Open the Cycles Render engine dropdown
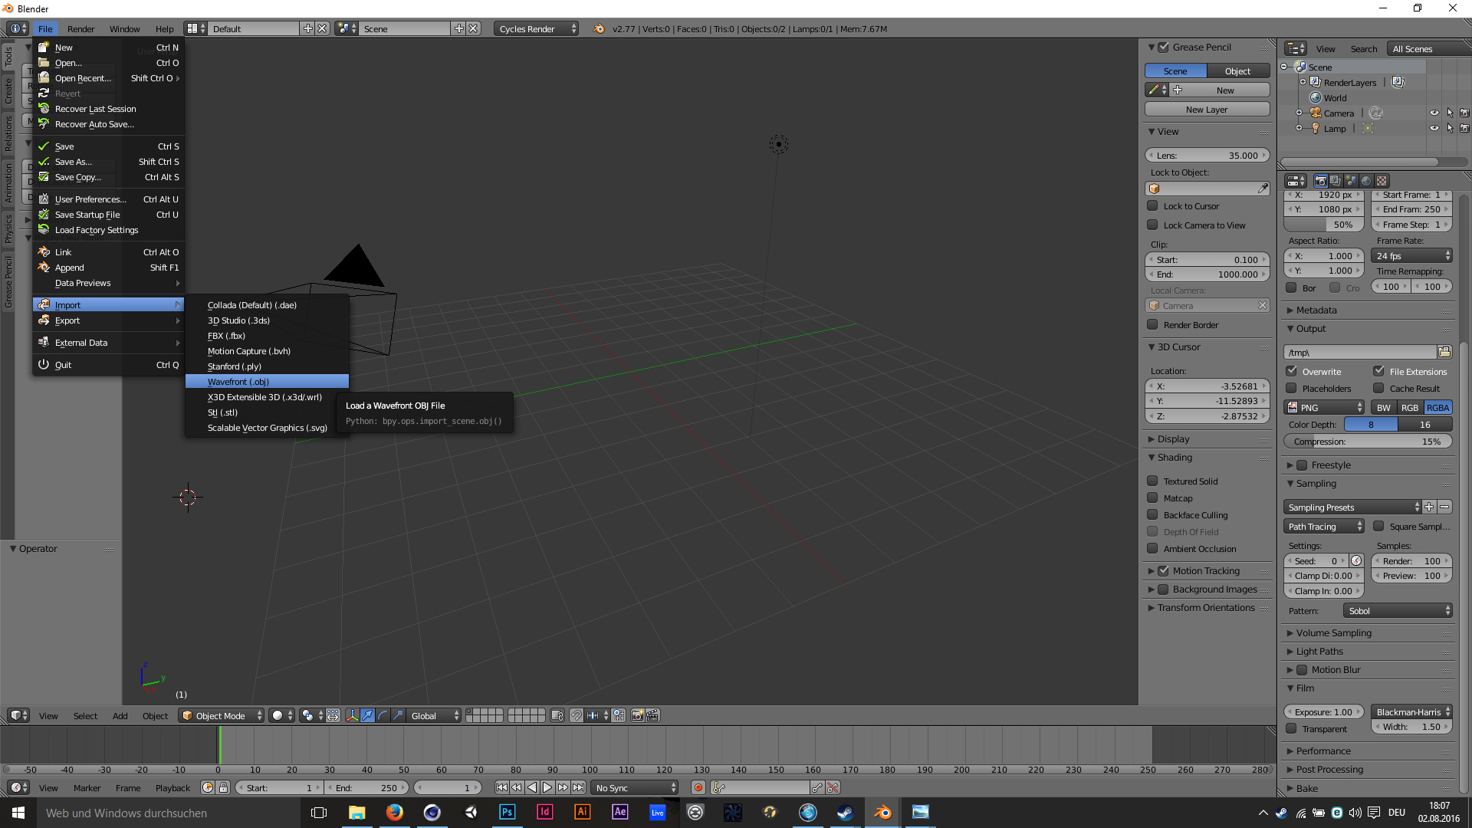1472x828 pixels. point(536,28)
